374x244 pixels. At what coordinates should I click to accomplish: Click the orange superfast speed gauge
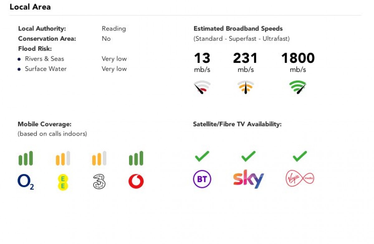[246, 87]
